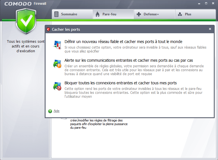Close the Cacher les ports dialog
Viewport: 218px width, 160px height.
point(210,29)
